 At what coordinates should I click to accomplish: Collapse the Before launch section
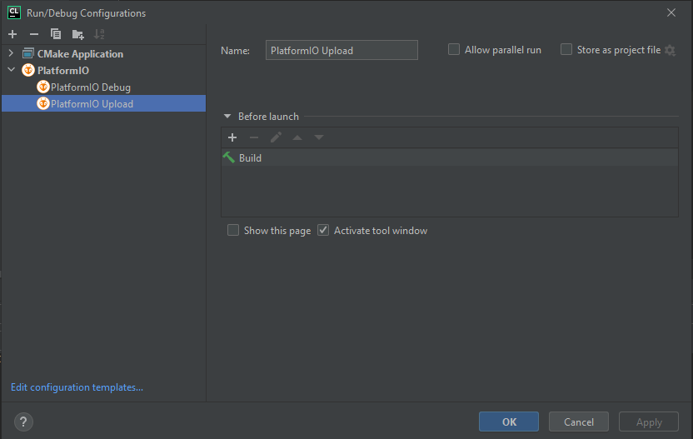227,117
